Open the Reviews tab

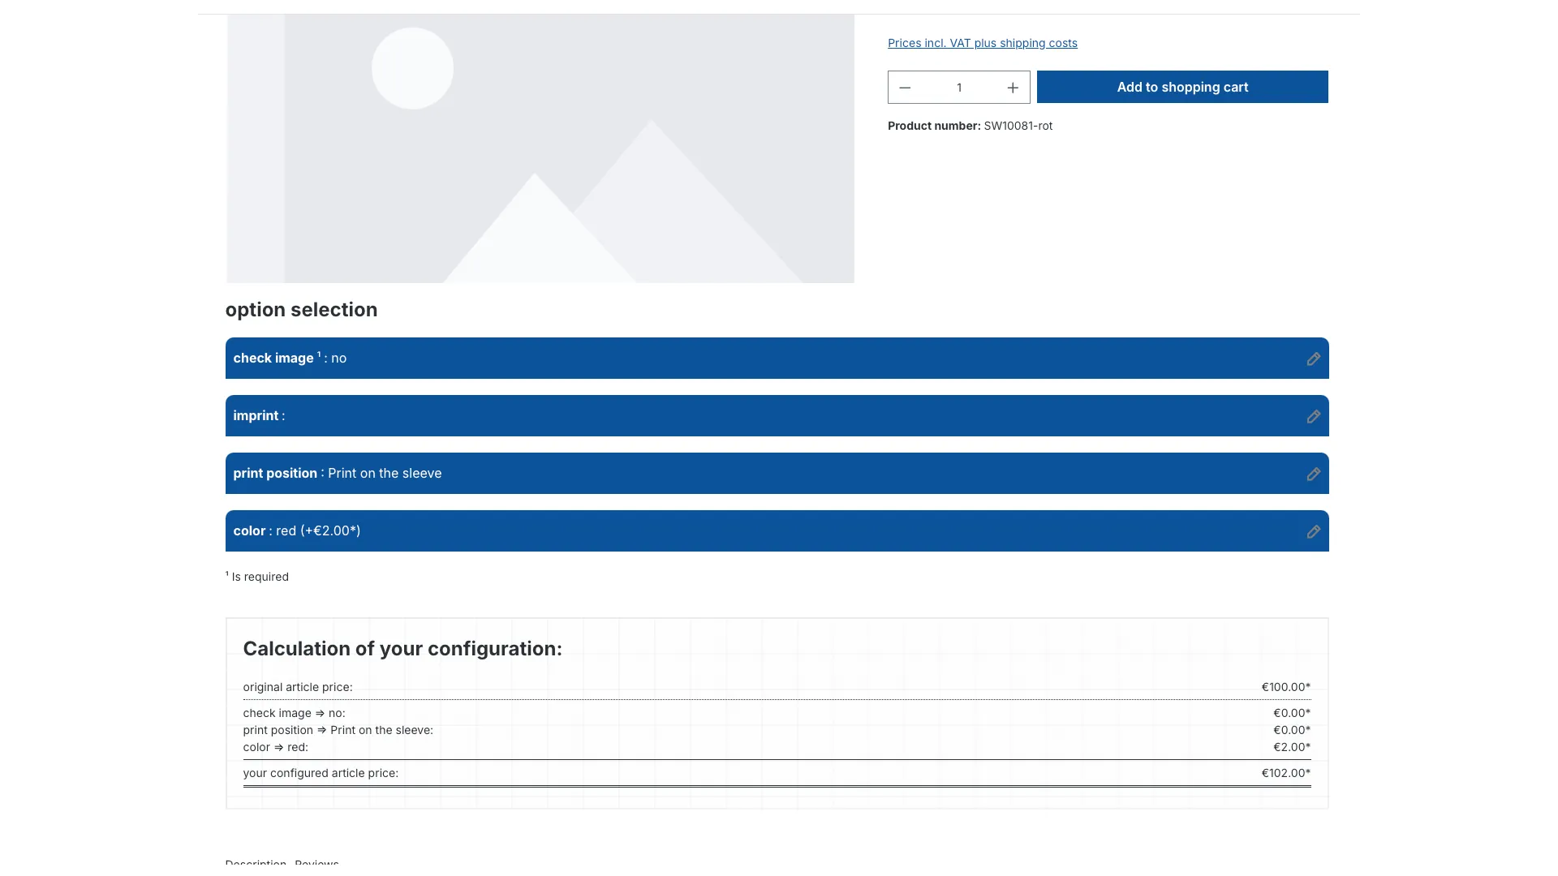click(x=316, y=863)
